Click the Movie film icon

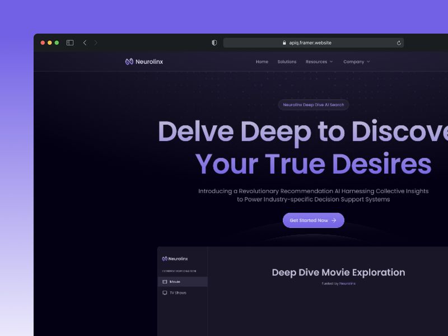pos(165,282)
